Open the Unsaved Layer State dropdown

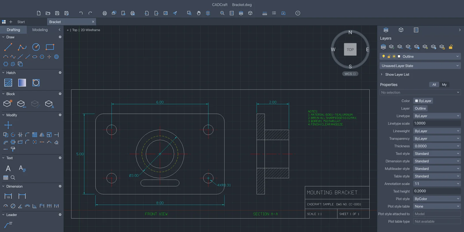420,66
